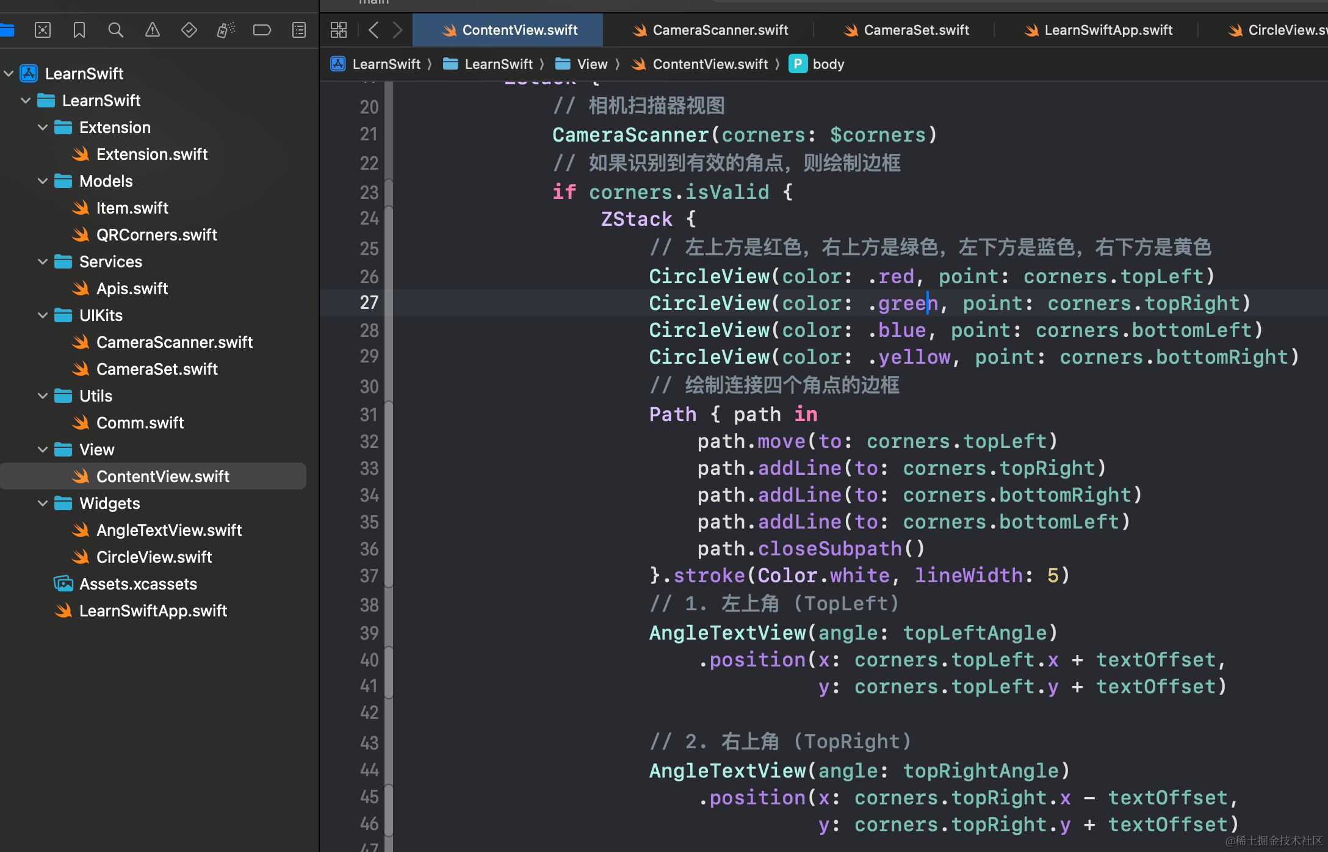Collapse the UIKits folder
Viewport: 1328px width, 852px height.
(43, 316)
